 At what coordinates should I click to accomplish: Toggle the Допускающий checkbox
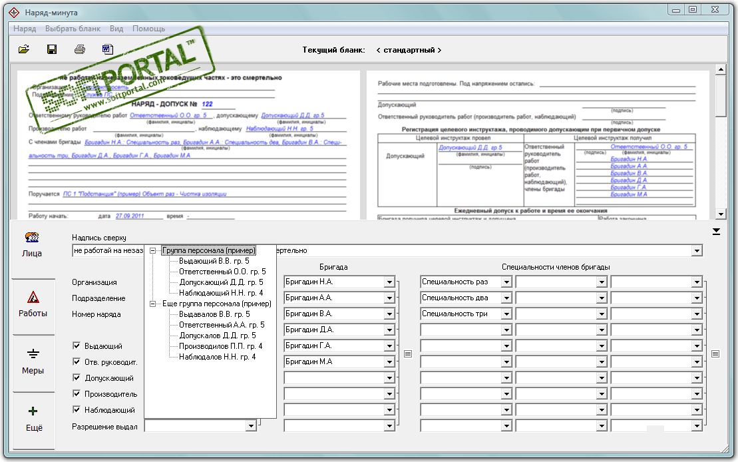pos(77,377)
